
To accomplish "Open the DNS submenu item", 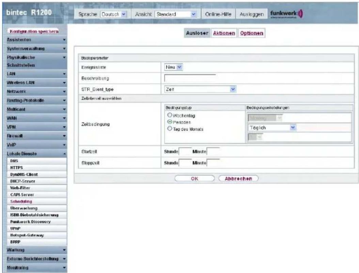I will click(37, 161).
